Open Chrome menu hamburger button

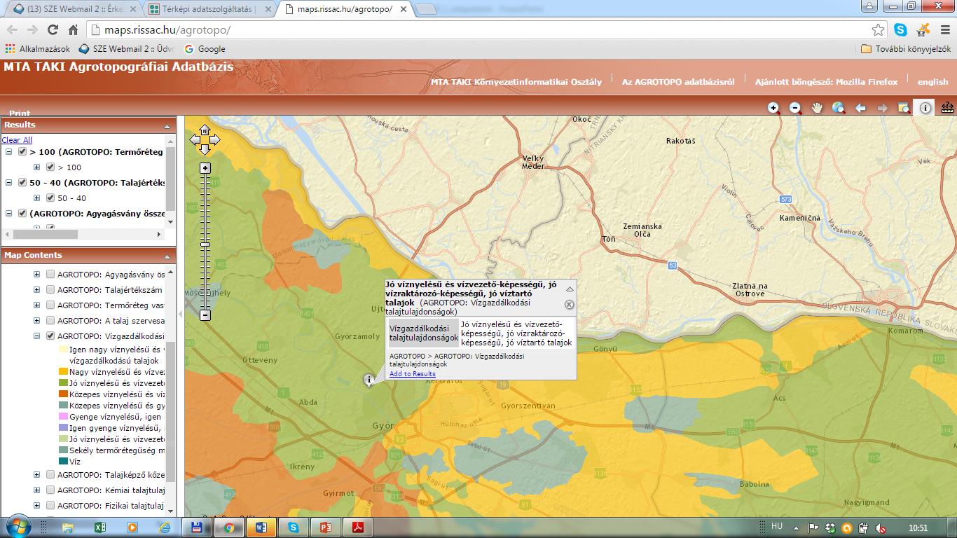944,30
